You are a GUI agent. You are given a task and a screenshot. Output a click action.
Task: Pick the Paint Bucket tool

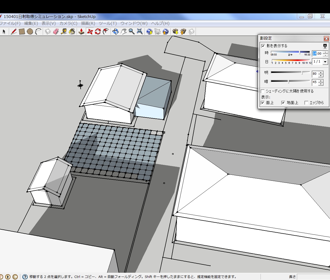pyautogui.click(x=72, y=32)
